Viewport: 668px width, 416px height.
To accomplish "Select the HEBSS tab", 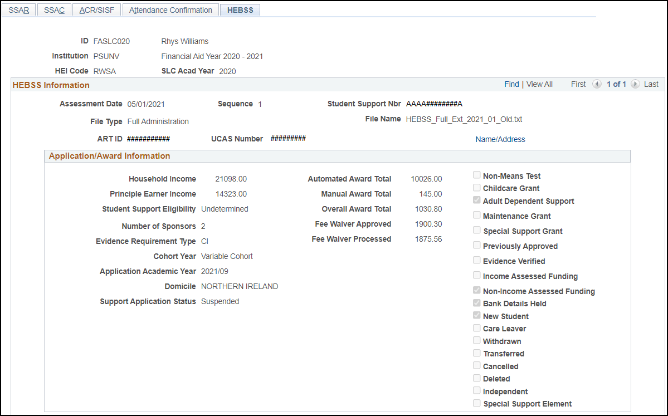I will (x=240, y=10).
